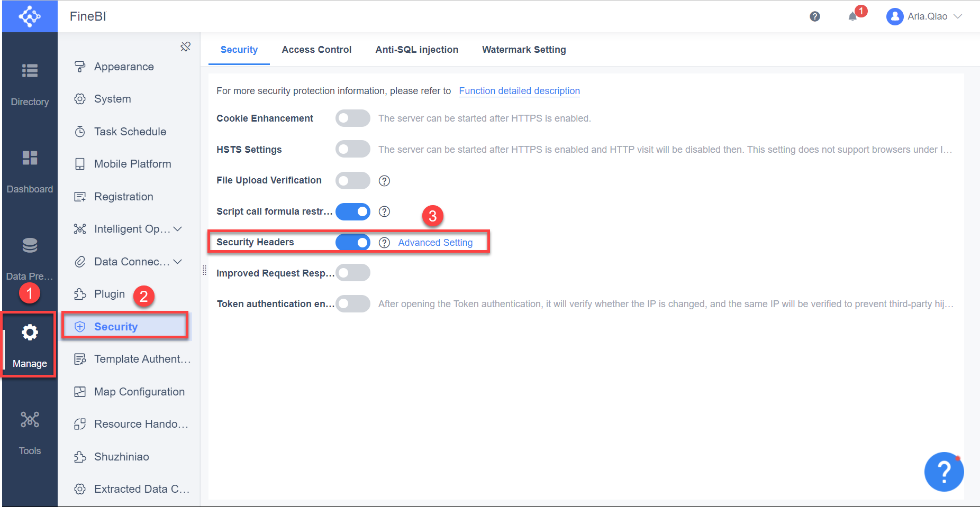Enable Cookie Enhancement
980x507 pixels.
click(353, 118)
